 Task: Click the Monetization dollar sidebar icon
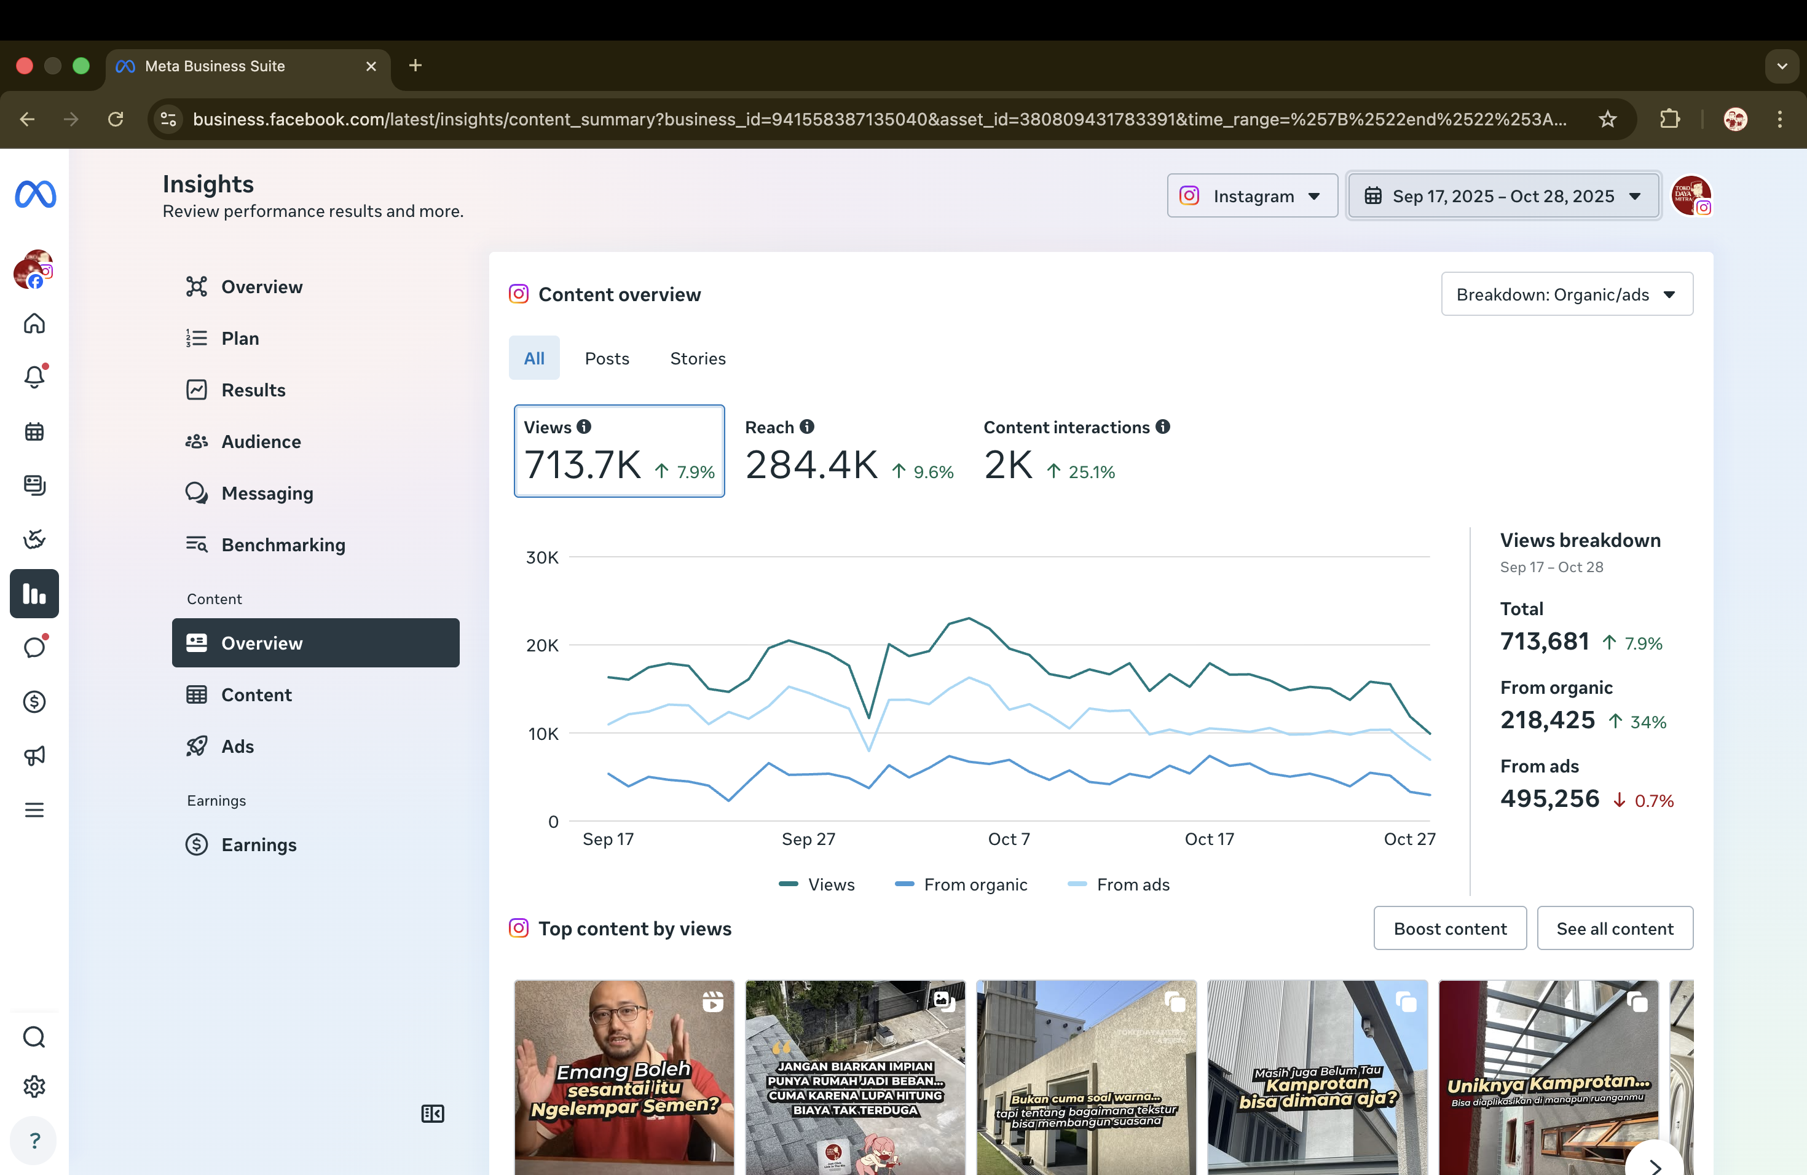(x=34, y=701)
